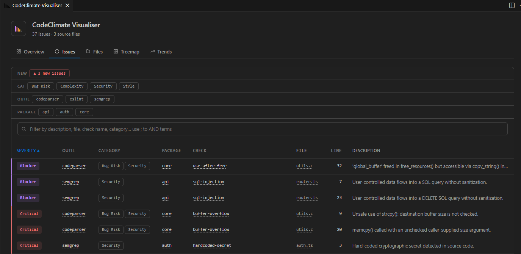
Task: Click the hardcoded-secret check link
Action: coord(212,246)
